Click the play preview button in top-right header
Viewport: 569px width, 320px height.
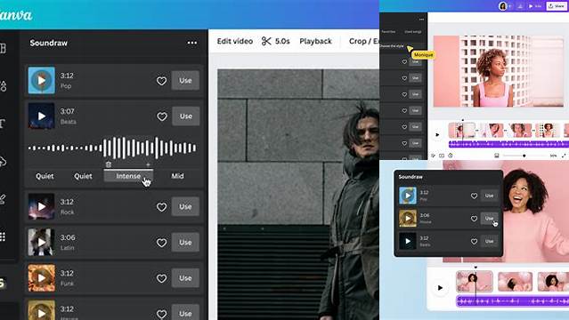534,6
